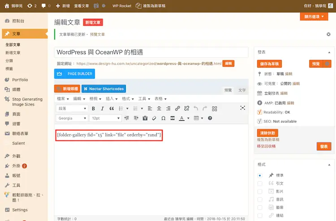Click the 清除快取 clear cache button
The width and height of the screenshot is (336, 221).
(267, 133)
